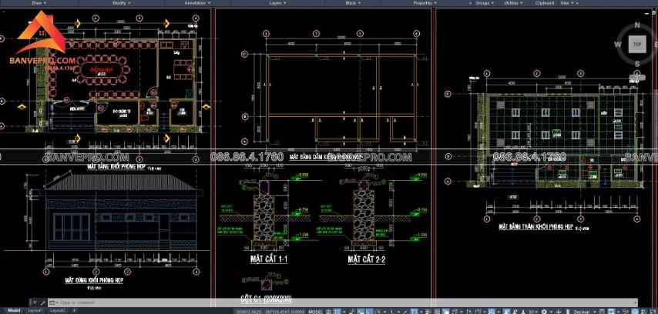Select the MẶT CẮT 2-2 title text
The height and width of the screenshot is (314, 658).
[x=366, y=259]
